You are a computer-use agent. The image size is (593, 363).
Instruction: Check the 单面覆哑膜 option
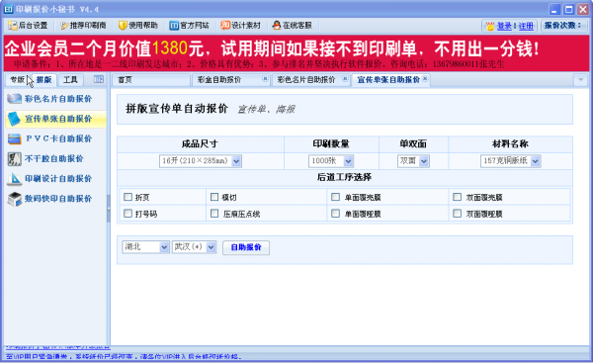(x=335, y=214)
